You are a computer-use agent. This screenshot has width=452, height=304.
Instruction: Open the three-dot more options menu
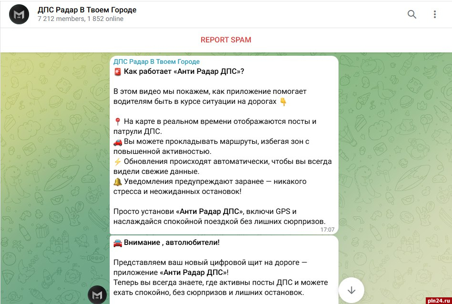pyautogui.click(x=435, y=14)
